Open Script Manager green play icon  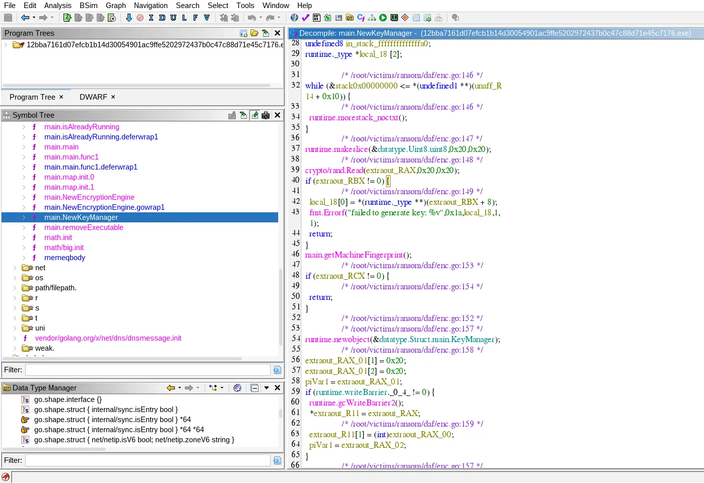[383, 18]
